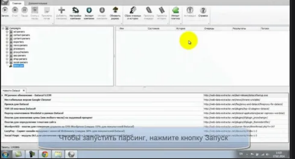Expand the social-parsers tree node
This screenshot has width=295, height=159.
pyautogui.click(x=7, y=62)
